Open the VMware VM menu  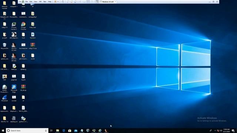[x=40, y=1]
